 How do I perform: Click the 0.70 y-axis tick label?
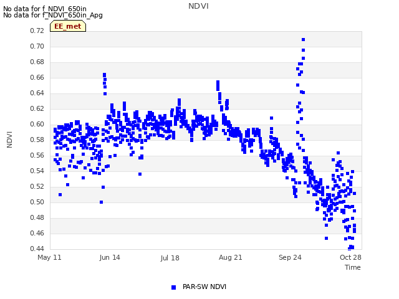pos(37,47)
